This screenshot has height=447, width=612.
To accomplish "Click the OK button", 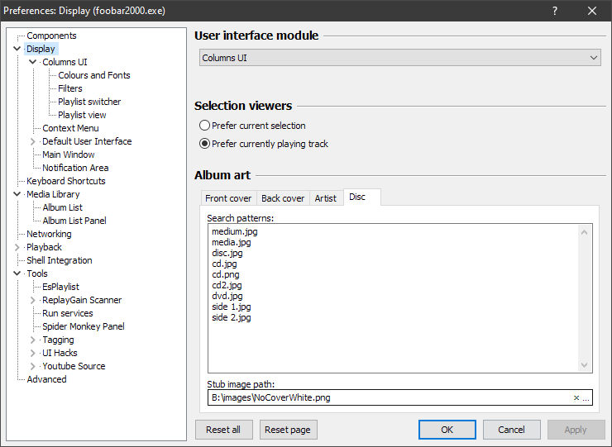I will pos(447,430).
